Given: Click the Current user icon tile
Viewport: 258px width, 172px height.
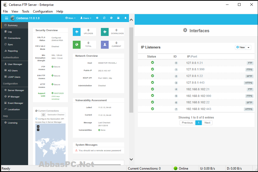Looking at the screenshot, I should [x=105, y=45].
